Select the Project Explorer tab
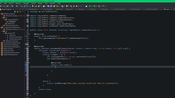Screen dimensions: 175x98 point(7,9)
